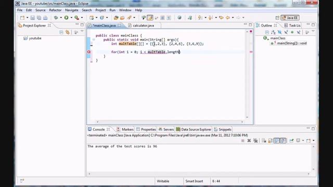Click the Pin Console icon
The height and width of the screenshot is (187, 333).
291,141
